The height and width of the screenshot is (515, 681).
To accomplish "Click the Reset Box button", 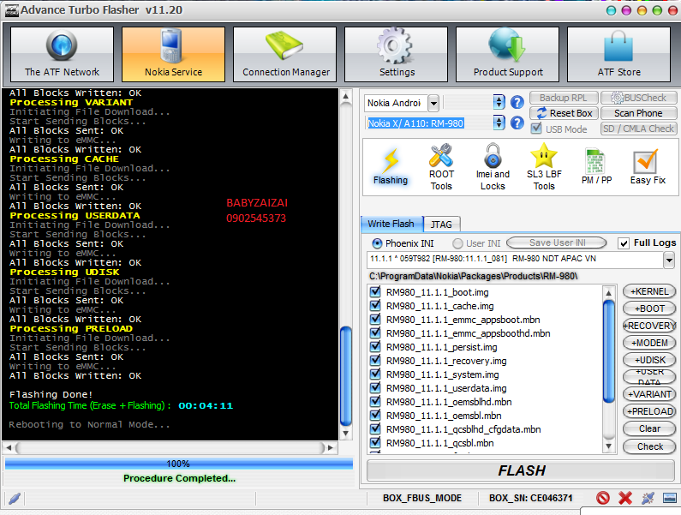I will 564,113.
